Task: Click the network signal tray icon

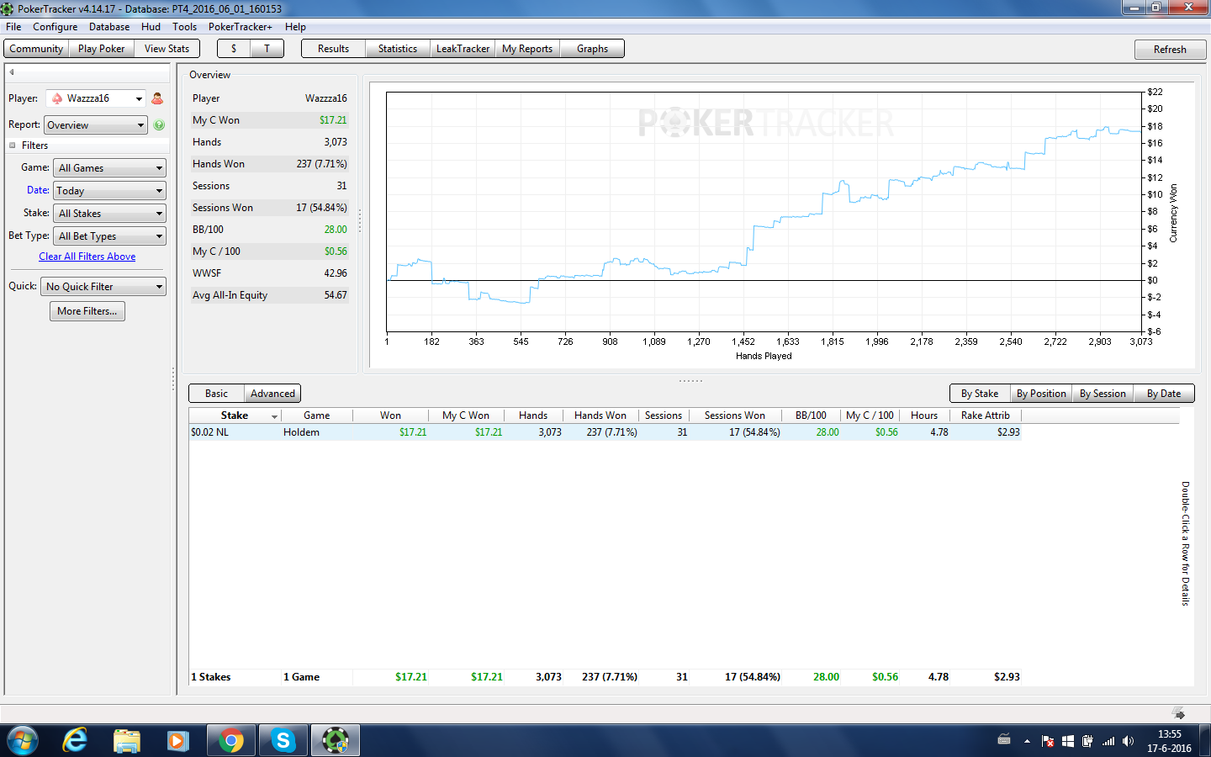Action: (1108, 741)
